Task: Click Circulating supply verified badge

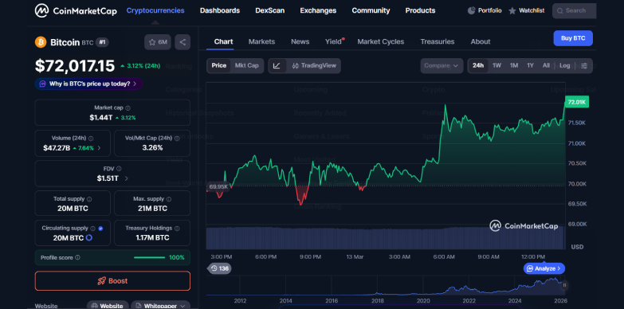Action: (x=100, y=229)
